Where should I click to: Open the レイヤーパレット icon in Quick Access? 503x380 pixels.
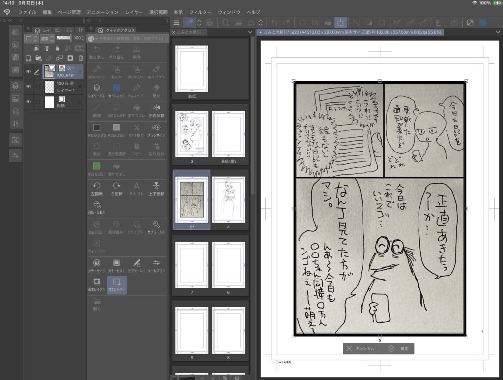click(x=97, y=88)
